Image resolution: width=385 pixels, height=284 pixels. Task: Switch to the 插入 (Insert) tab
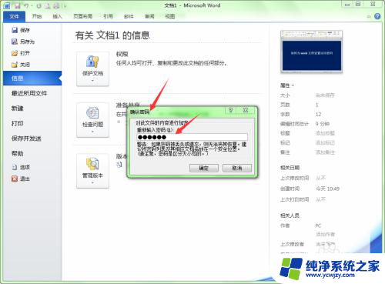pyautogui.click(x=57, y=16)
